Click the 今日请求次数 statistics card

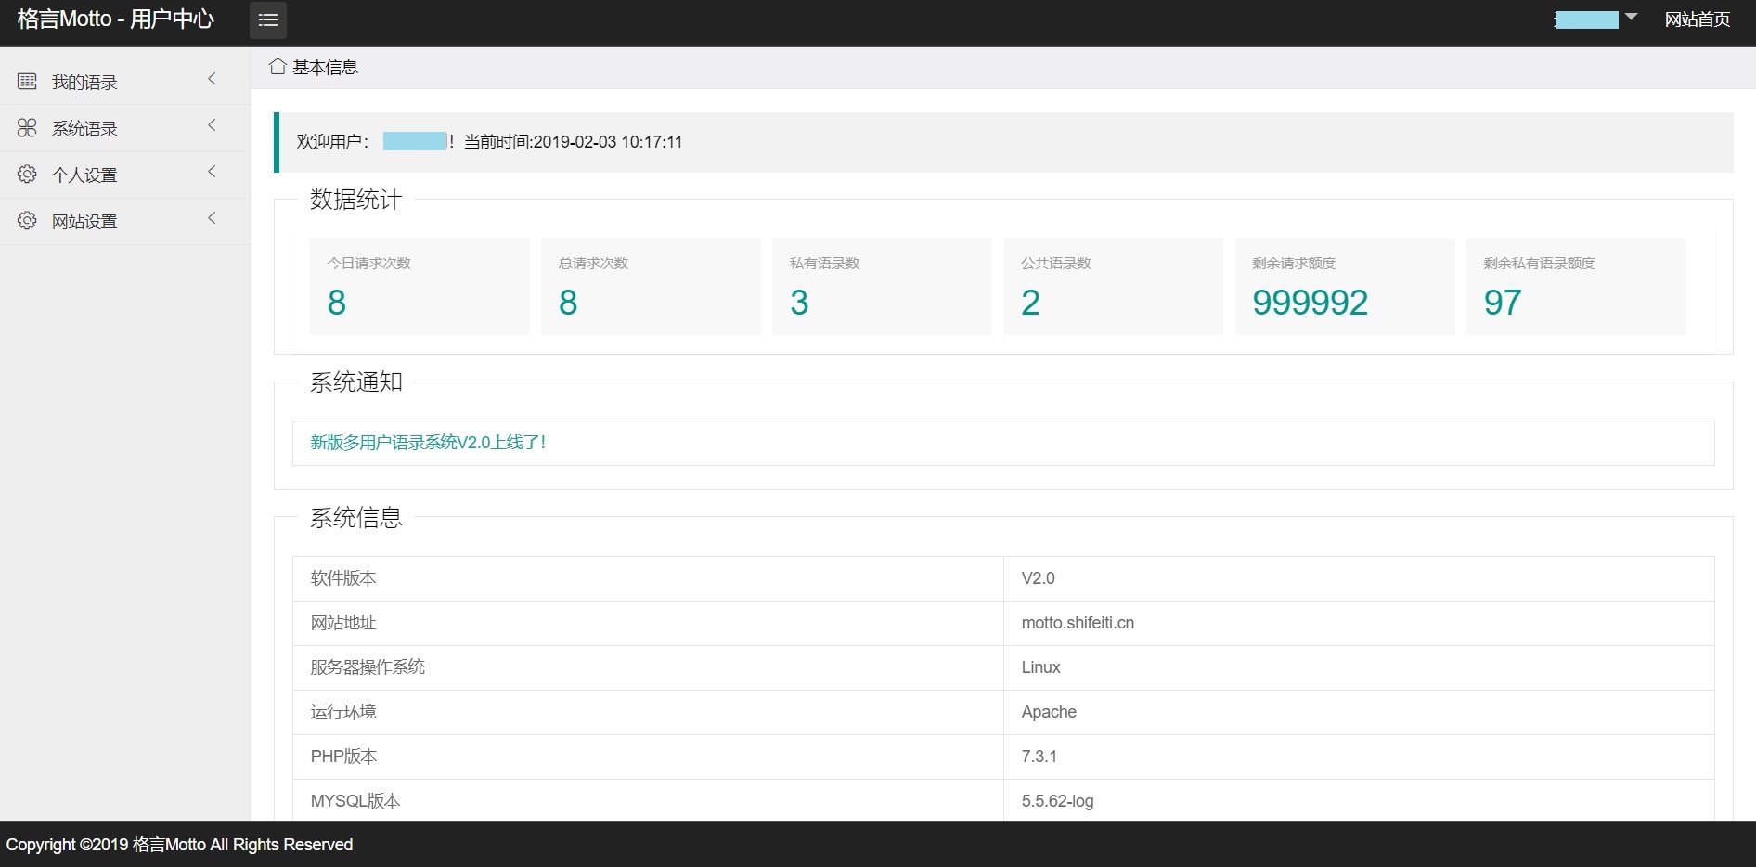point(420,286)
